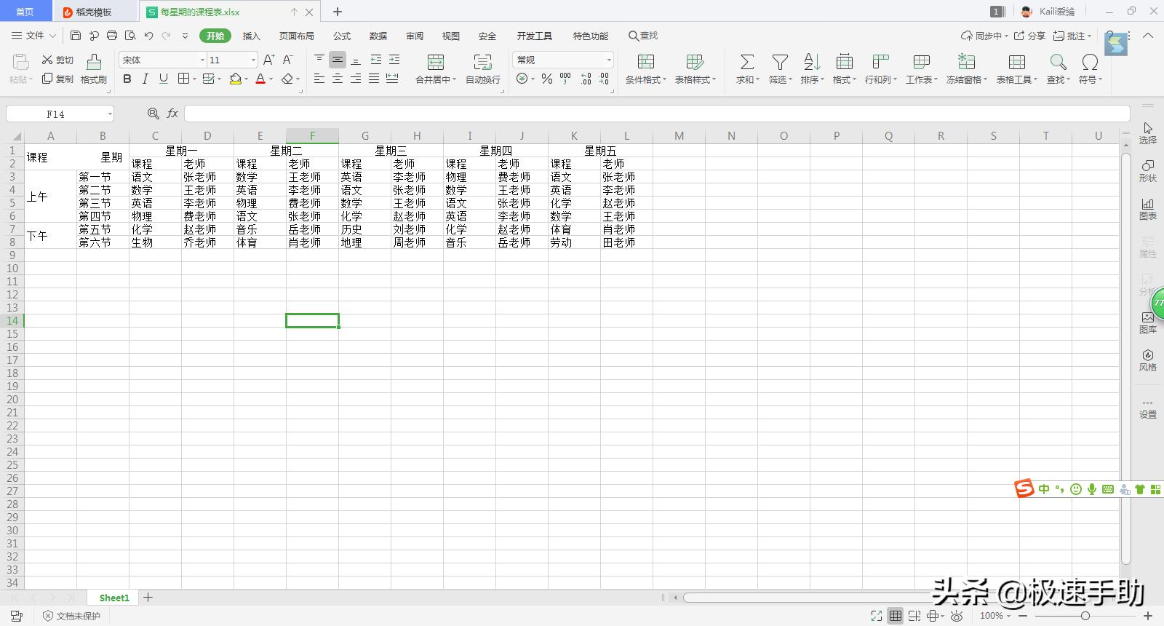Click the zoom slider handle in status bar
The width and height of the screenshot is (1164, 626).
click(x=1085, y=616)
